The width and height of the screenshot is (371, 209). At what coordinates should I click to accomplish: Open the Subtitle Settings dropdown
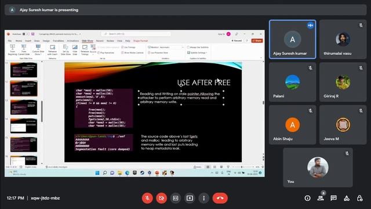tap(197, 53)
